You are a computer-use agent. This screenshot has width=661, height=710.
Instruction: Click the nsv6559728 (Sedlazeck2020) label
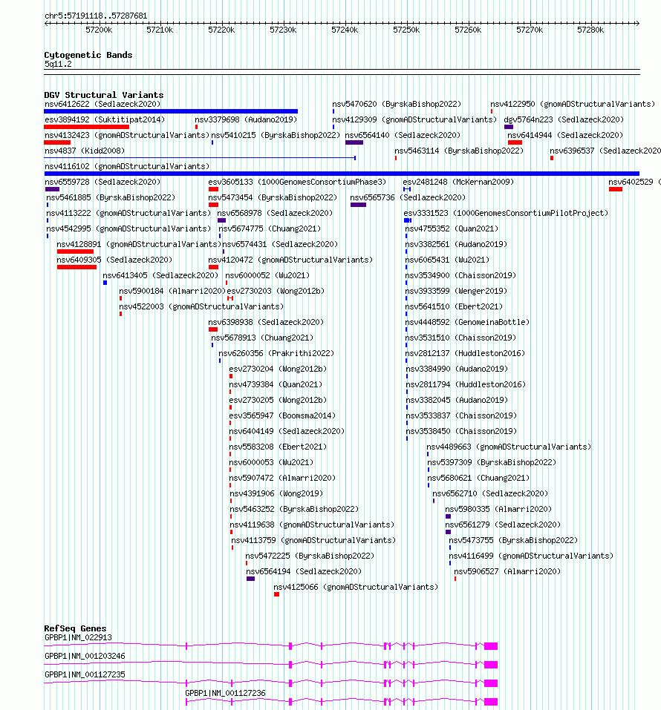click(102, 182)
